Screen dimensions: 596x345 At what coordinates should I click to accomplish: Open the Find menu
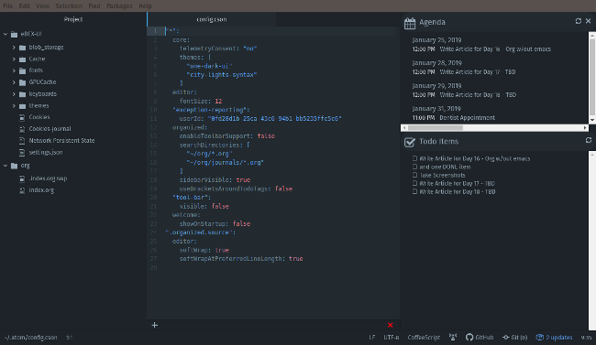coord(94,5)
